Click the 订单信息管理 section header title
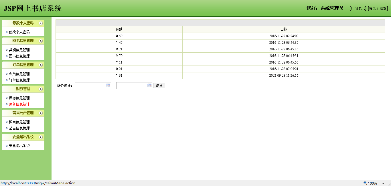Image resolution: width=391 pixels, height=186 pixels. [x=23, y=65]
